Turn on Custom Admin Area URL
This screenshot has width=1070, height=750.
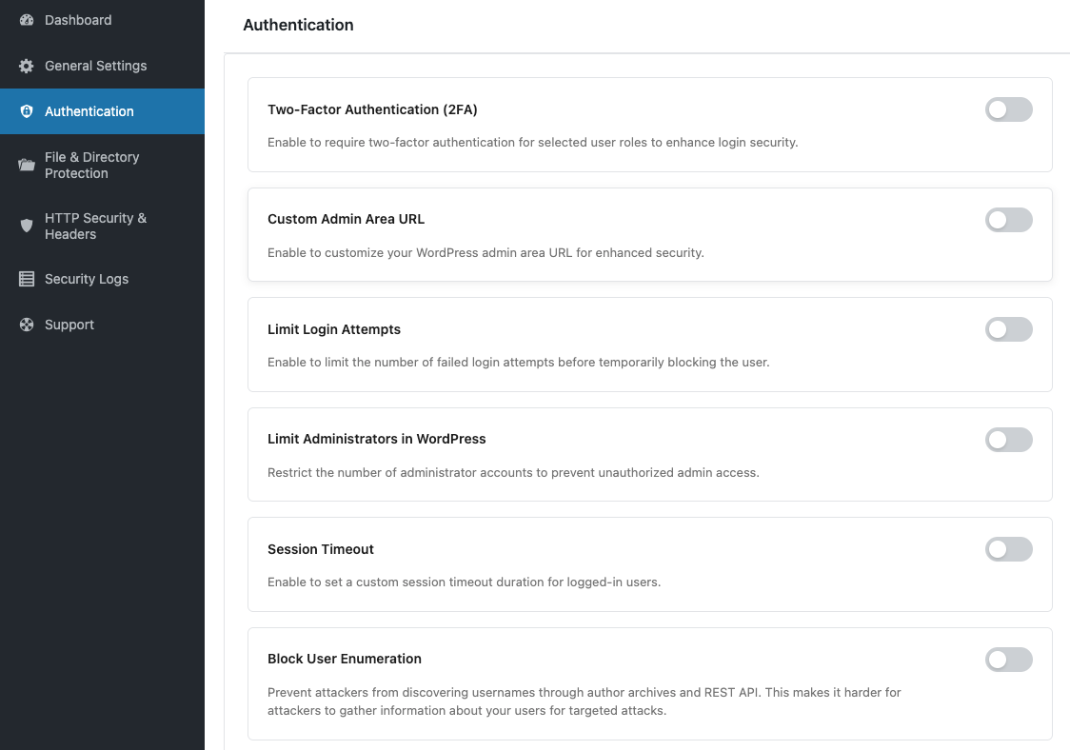(1008, 220)
